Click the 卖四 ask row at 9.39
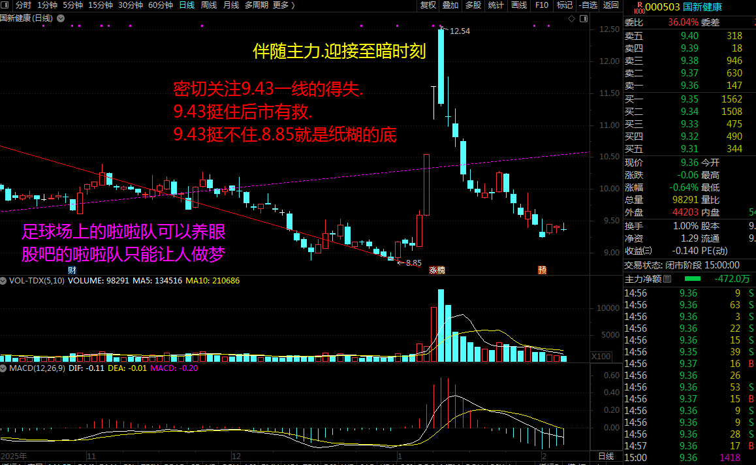The height and width of the screenshot is (465, 756). click(x=689, y=48)
